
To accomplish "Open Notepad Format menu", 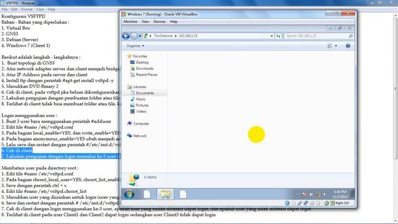I will [27, 9].
